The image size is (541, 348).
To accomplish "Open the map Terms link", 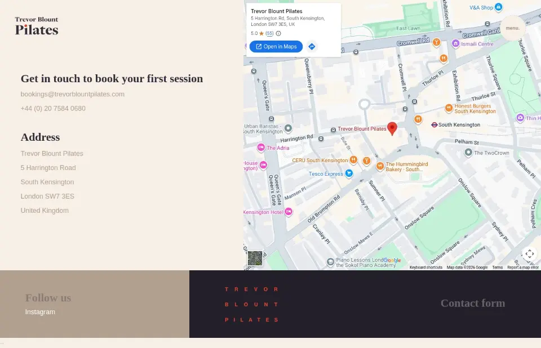I will (497, 267).
